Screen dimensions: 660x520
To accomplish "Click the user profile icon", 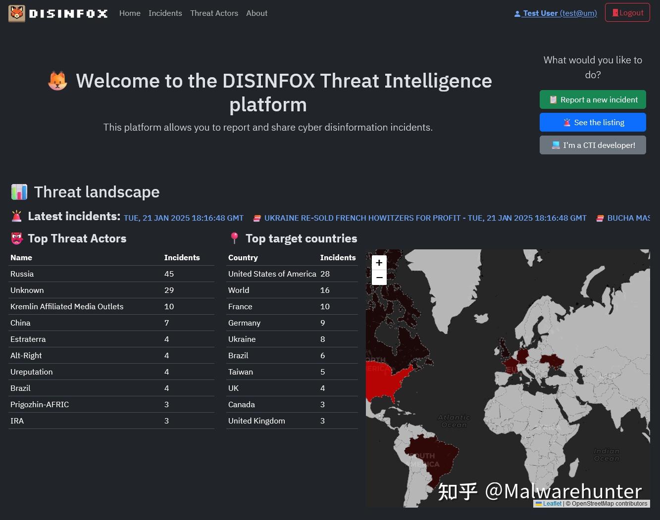I will [517, 14].
